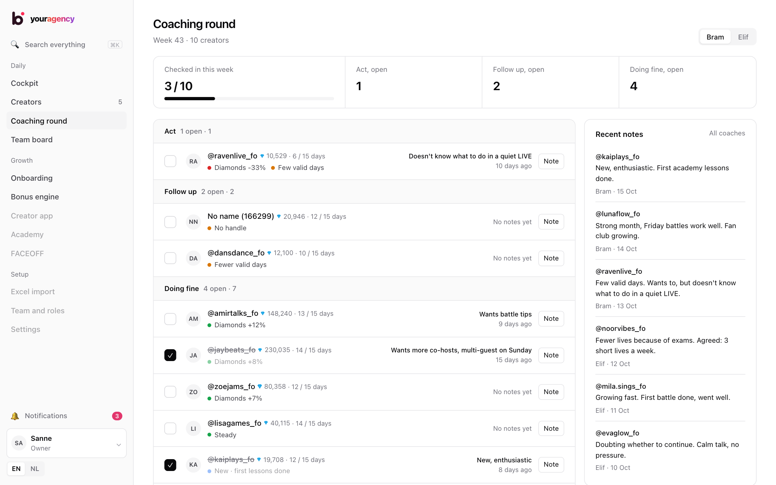Add a Note for @lisagames_fo
776x485 pixels.
pos(551,429)
